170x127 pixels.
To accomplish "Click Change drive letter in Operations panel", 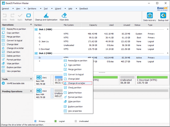I will tap(13, 48).
